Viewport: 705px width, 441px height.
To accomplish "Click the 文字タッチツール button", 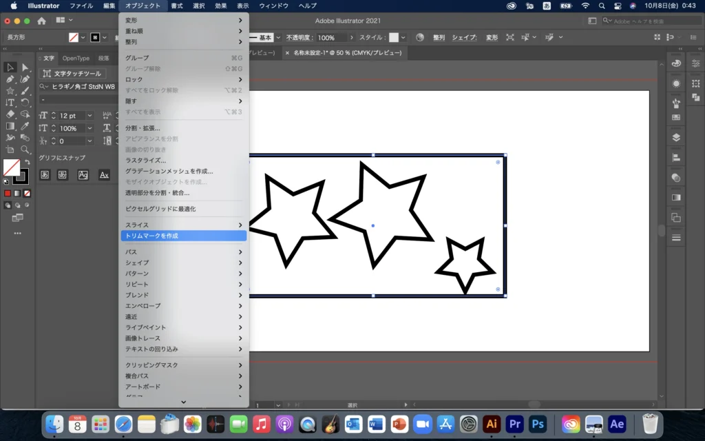I will click(72, 74).
